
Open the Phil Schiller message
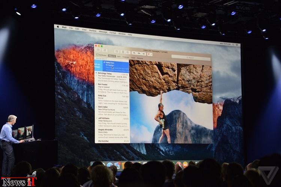112,141
